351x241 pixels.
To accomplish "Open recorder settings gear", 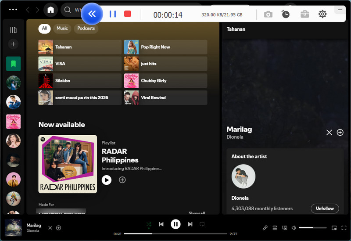I will (322, 14).
